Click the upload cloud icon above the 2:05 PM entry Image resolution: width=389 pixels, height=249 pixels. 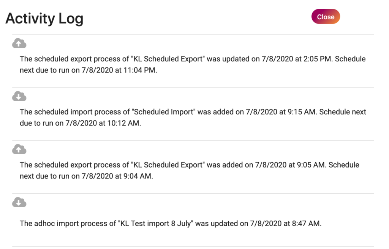19,43
